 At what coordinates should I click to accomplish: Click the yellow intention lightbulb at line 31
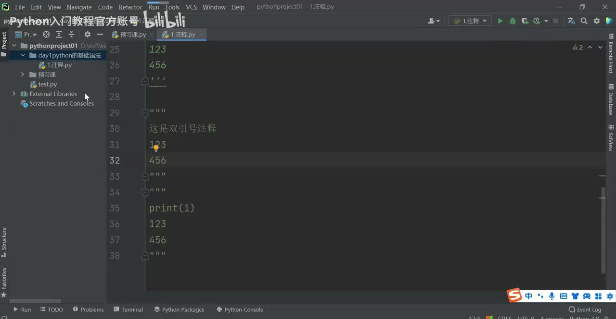coord(156,148)
